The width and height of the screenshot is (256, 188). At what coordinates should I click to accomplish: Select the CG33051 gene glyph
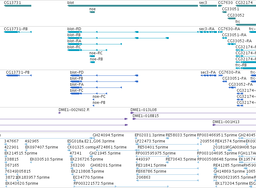[x=224, y=12]
